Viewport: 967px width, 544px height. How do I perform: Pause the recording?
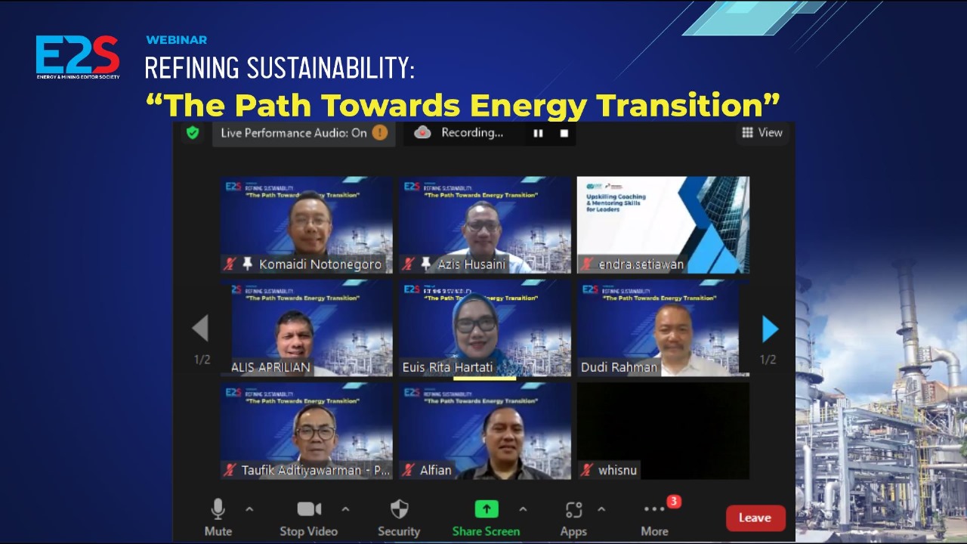pyautogui.click(x=538, y=133)
